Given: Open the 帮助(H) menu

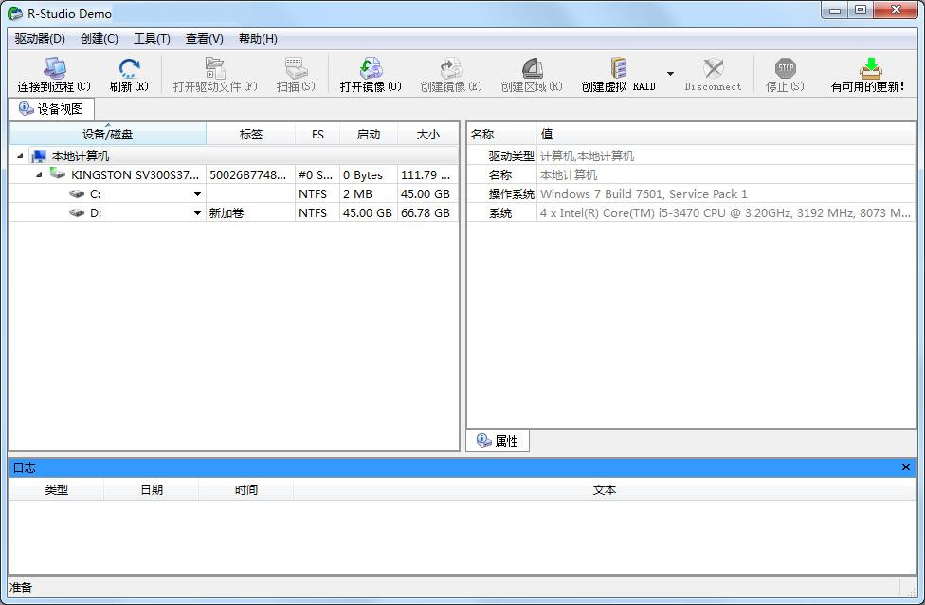Looking at the screenshot, I should coord(258,39).
